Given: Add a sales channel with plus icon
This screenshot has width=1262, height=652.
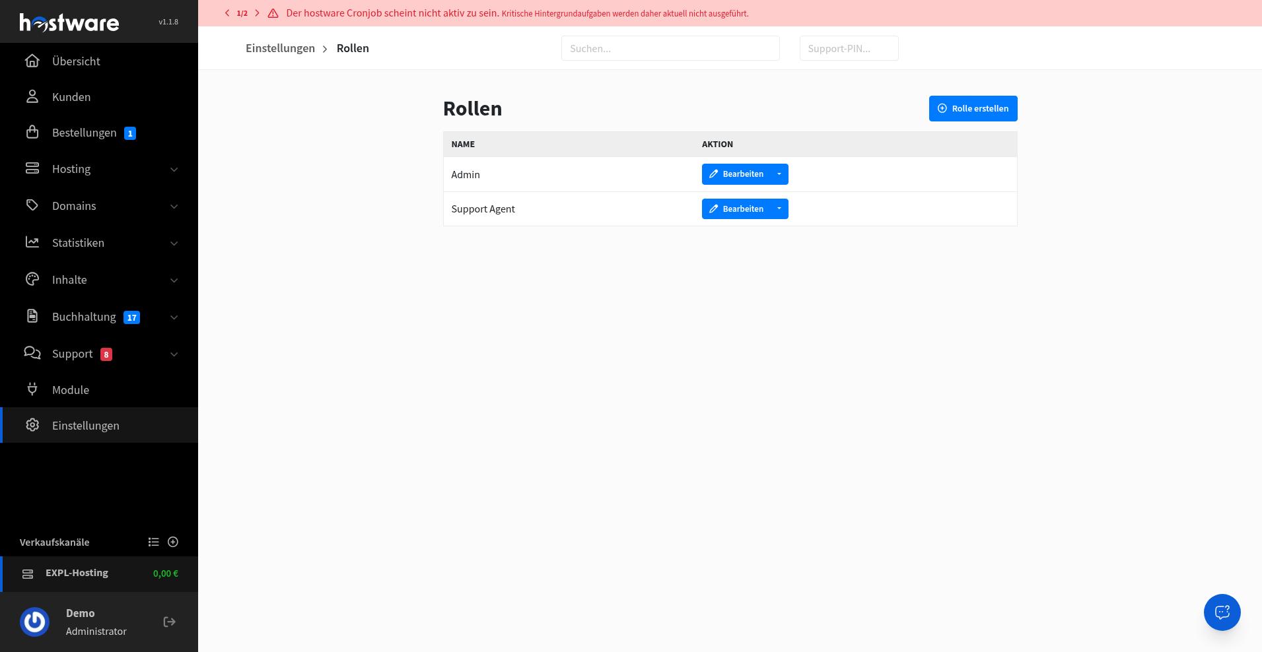Looking at the screenshot, I should [173, 542].
